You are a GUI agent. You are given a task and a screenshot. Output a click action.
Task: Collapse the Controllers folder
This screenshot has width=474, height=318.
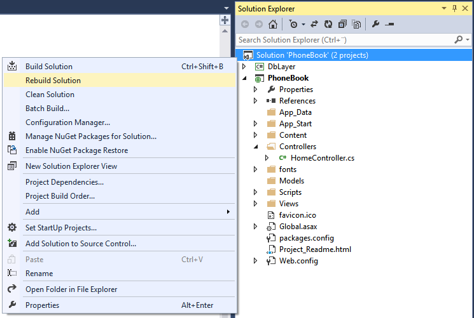[x=256, y=147]
